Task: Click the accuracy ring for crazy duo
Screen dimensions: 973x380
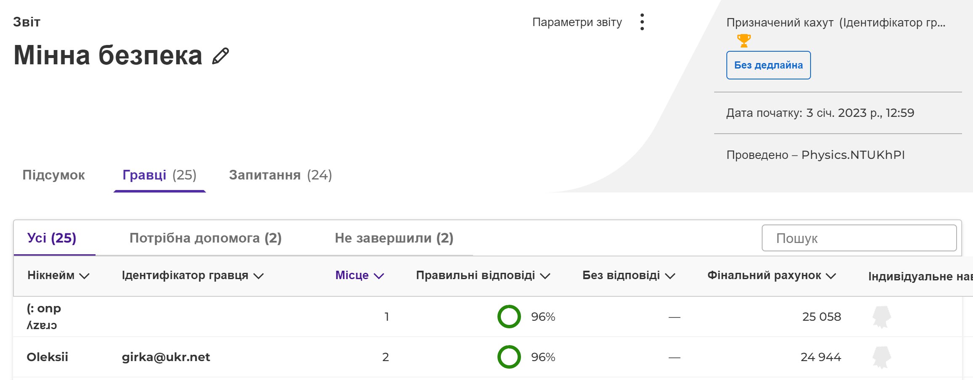Action: 509,317
